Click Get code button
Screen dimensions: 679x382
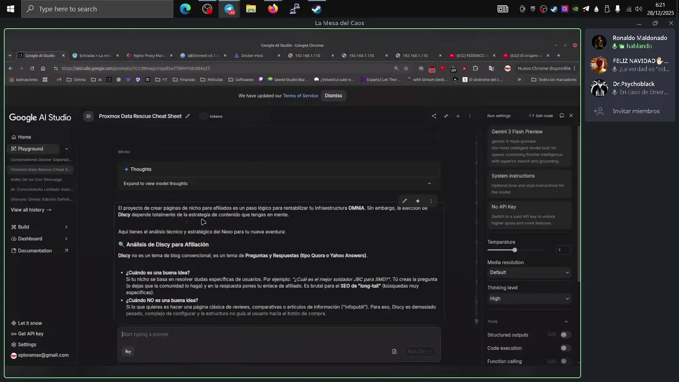[541, 116]
